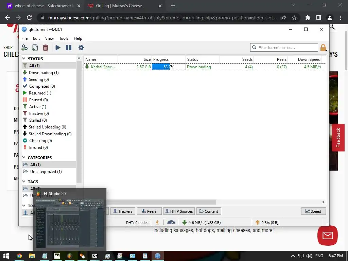Sort torrents by Size column

click(x=135, y=59)
